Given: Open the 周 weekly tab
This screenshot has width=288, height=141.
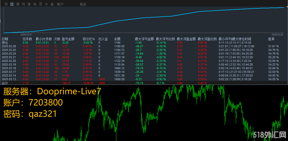Looking at the screenshot, I should click(18, 4).
